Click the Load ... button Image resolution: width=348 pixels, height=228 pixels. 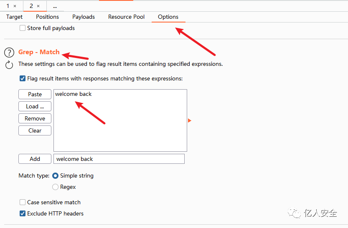(35, 106)
